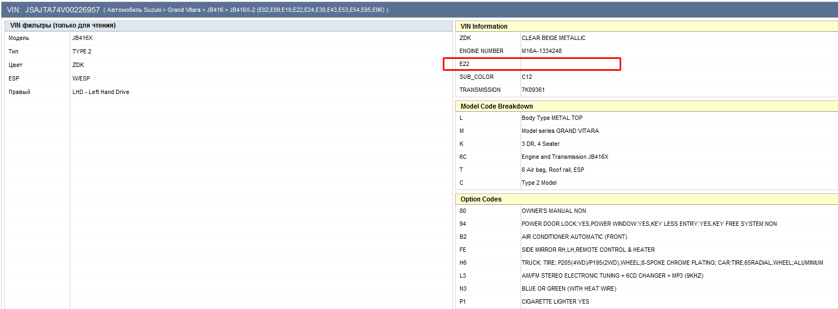Select the JB416X value in Модель row
This screenshot has height=309, width=838.
[83, 38]
